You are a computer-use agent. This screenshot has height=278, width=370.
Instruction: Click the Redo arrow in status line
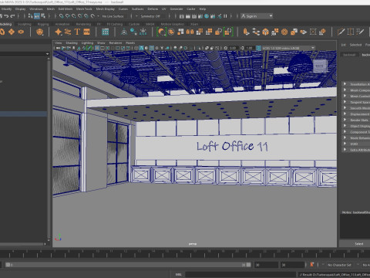pyautogui.click(x=12, y=16)
